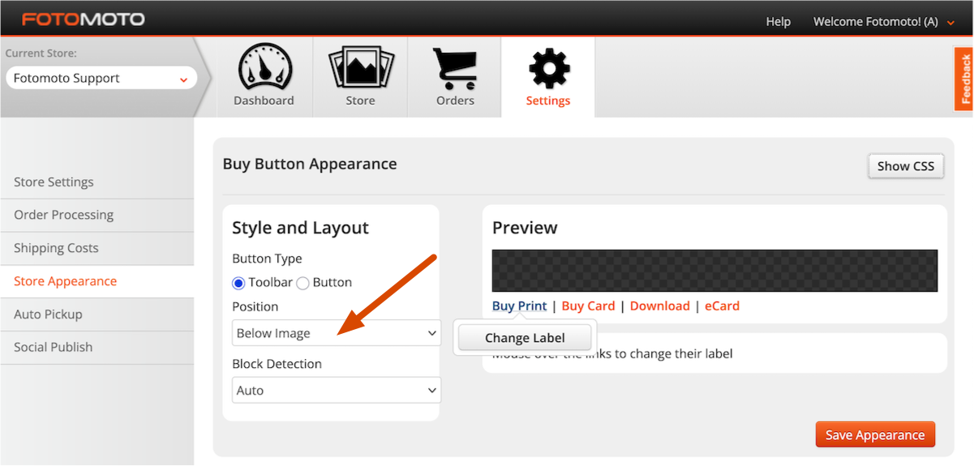Click the Buy Button Appearance heading
The image size is (974, 466).
point(310,164)
